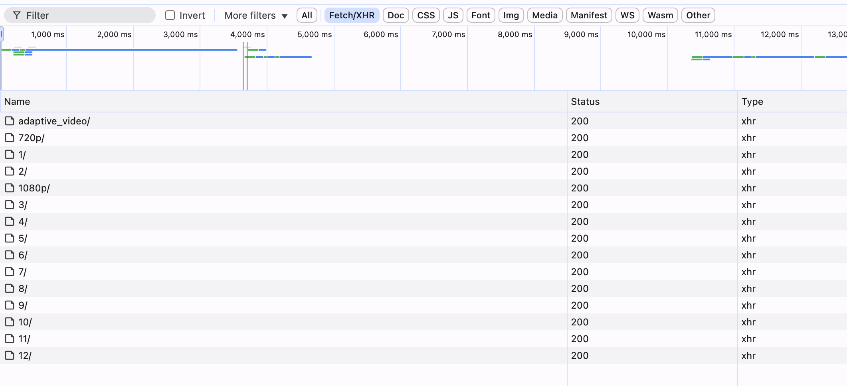847x386 pixels.
Task: Select the request row named 2/
Action: [160, 171]
